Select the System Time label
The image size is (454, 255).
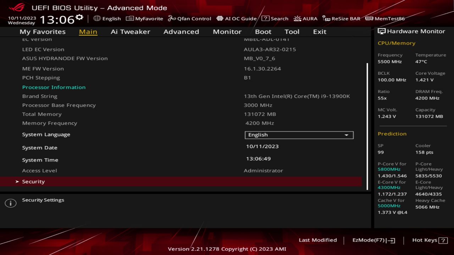point(40,160)
